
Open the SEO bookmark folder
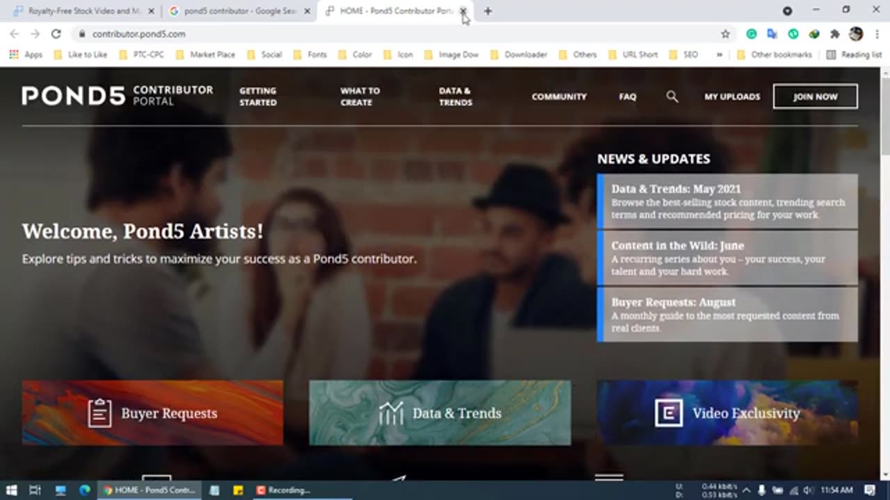pyautogui.click(x=683, y=54)
